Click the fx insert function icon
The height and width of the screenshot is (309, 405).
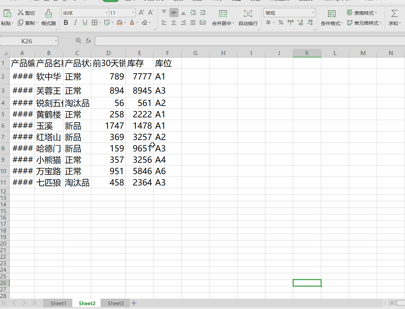pos(88,41)
